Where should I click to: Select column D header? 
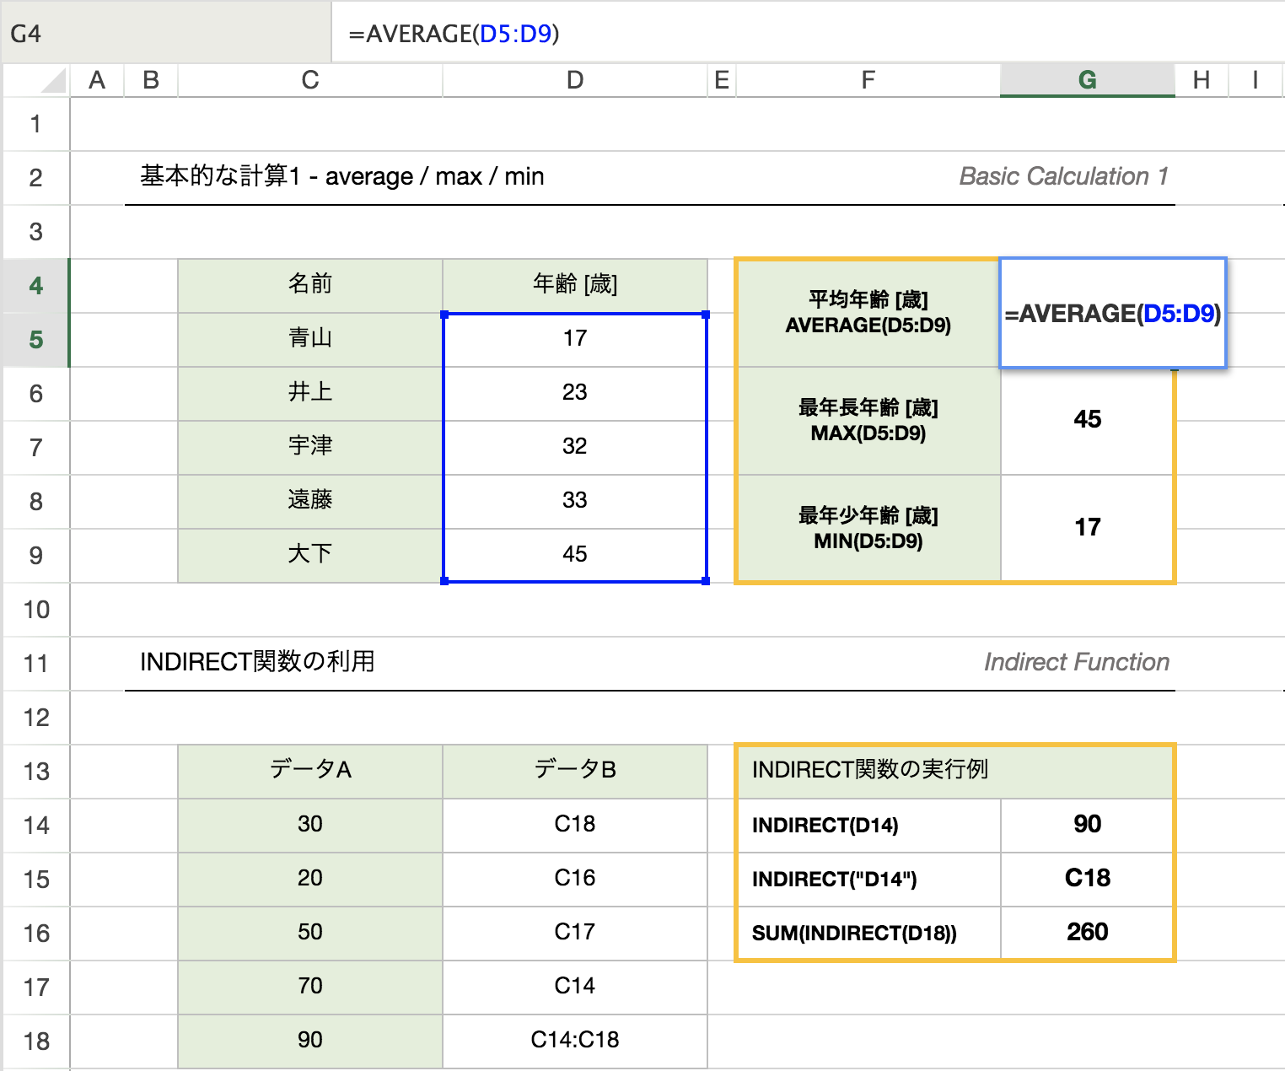tap(575, 80)
